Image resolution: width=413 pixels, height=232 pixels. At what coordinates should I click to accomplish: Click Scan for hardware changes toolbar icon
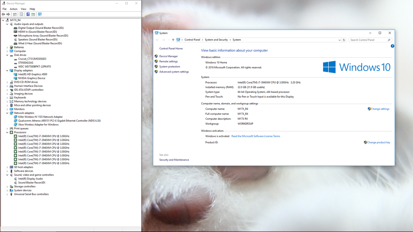point(40,14)
